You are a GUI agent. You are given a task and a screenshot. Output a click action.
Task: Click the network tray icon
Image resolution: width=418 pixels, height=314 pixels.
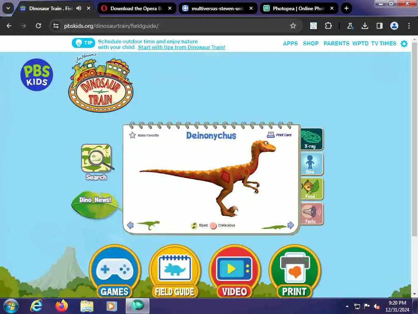pos(357,306)
